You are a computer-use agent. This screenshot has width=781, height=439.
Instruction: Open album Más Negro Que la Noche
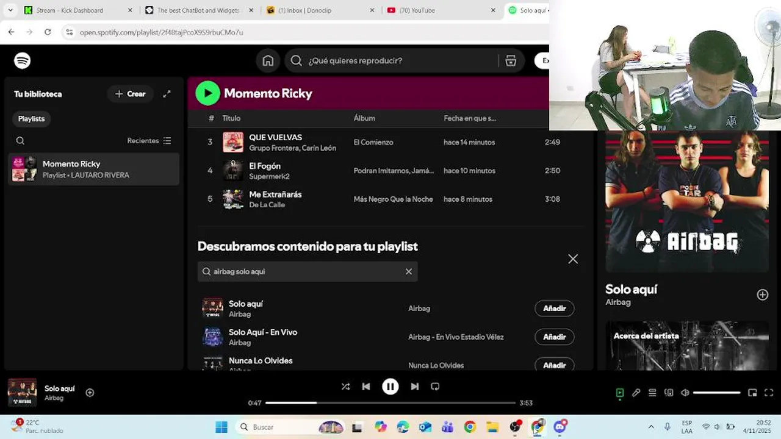pos(394,199)
